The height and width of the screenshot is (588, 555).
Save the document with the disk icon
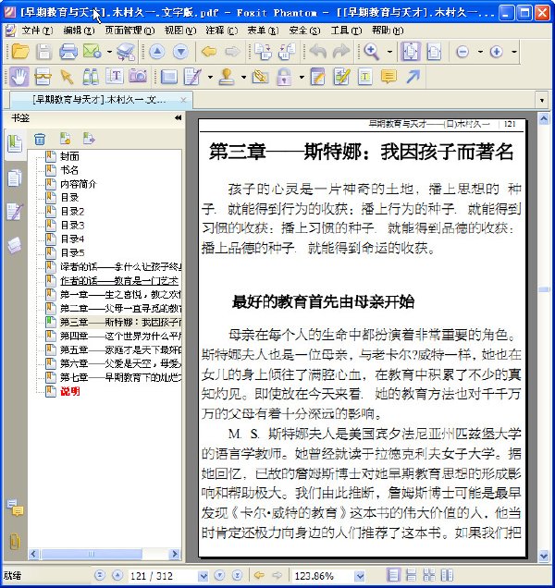pyautogui.click(x=43, y=52)
